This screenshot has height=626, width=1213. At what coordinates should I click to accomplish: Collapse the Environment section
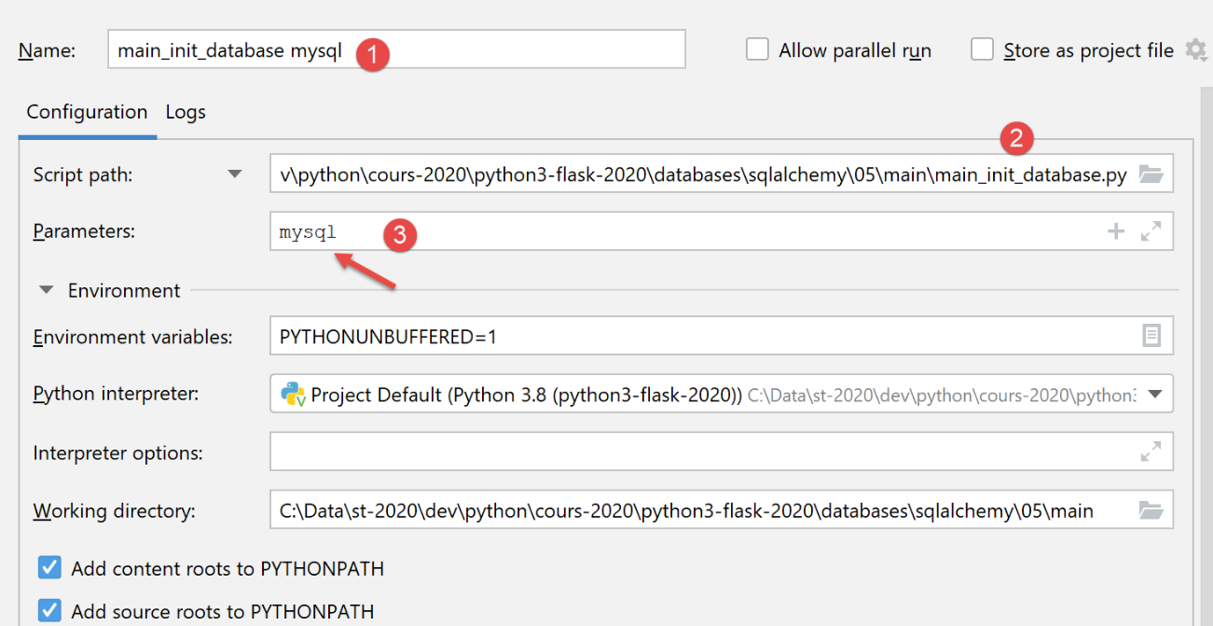coord(47,290)
